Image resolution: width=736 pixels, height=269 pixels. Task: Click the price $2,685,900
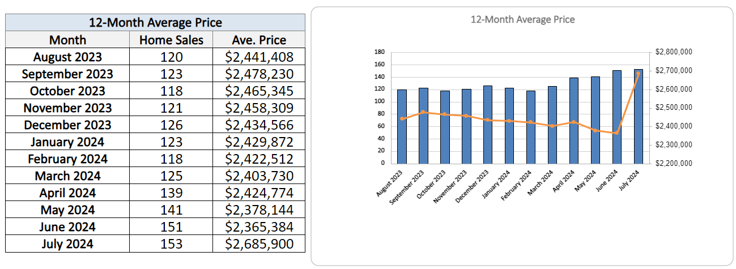tap(259, 244)
